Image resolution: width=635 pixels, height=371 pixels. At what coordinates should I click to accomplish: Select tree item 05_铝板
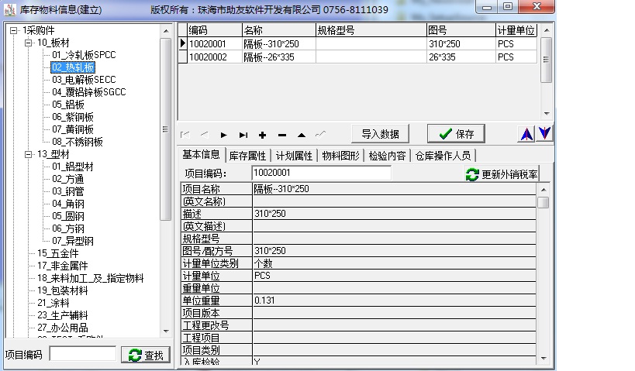(68, 105)
